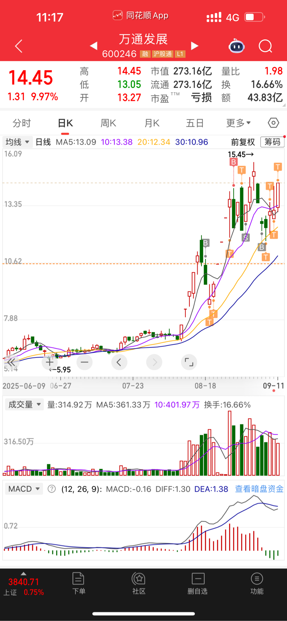
Task: Open 查看暗盘资金 link
Action: pos(259,489)
